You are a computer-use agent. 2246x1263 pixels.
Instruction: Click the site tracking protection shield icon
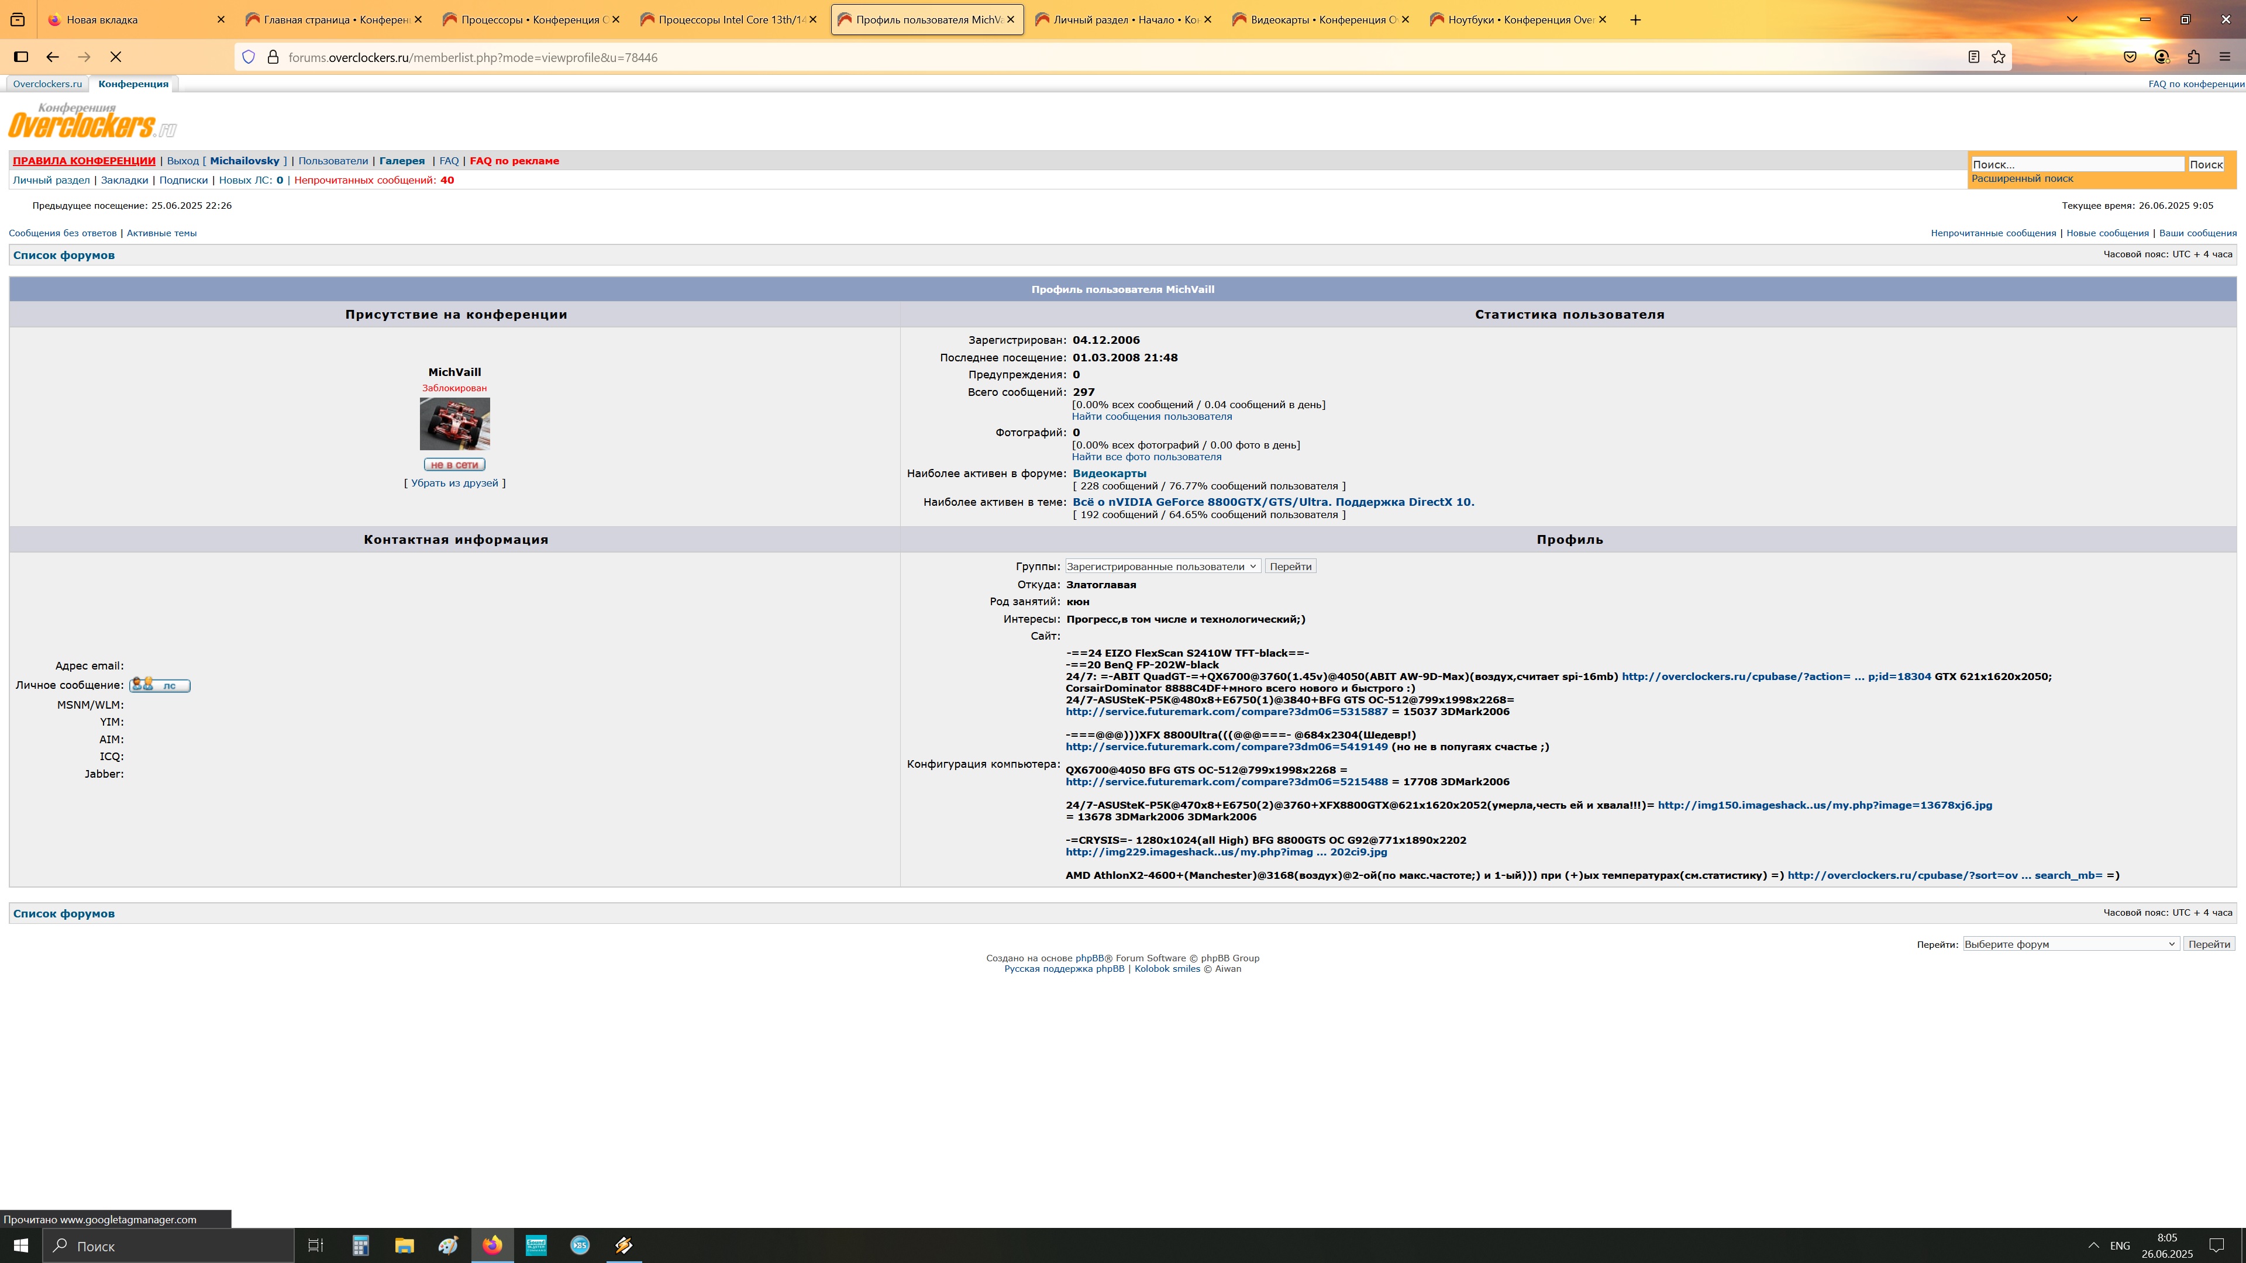(x=249, y=57)
